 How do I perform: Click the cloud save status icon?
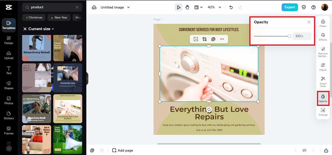(x=94, y=7)
